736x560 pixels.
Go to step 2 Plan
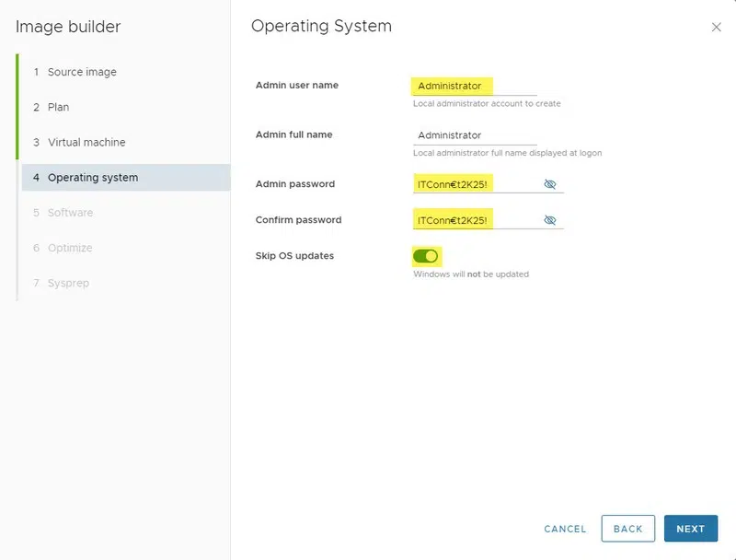coord(58,107)
